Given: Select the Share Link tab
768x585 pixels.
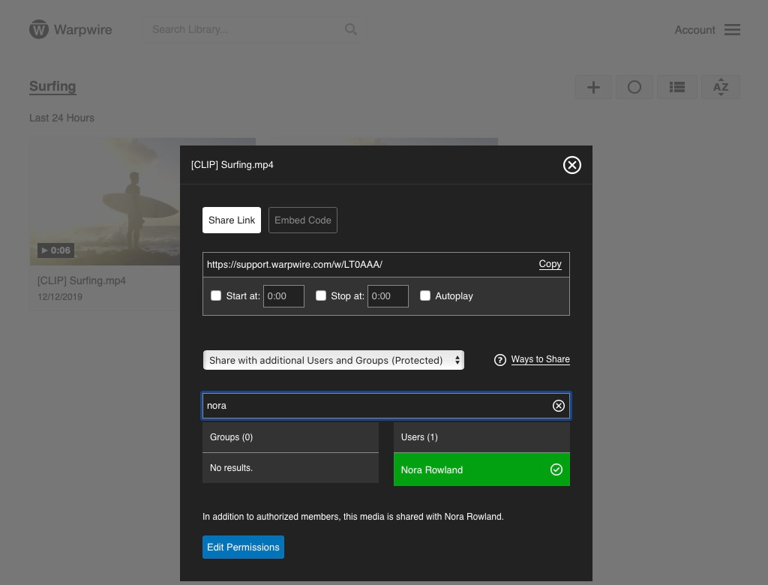Looking at the screenshot, I should 232,220.
